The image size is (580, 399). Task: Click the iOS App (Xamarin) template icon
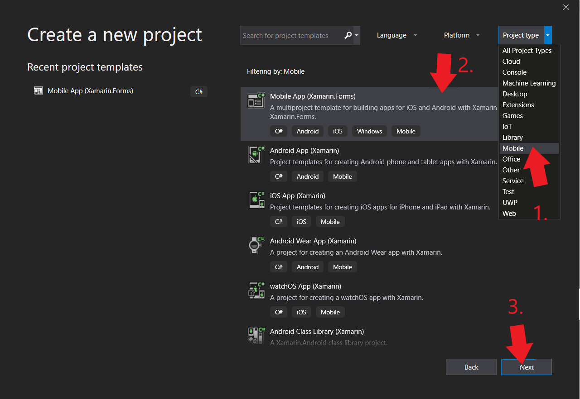coord(256,200)
